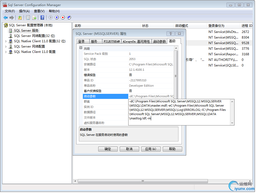Screen dimensions: 256x193
Task: Select SQL Server 服务 in the tree
Action: (26, 31)
